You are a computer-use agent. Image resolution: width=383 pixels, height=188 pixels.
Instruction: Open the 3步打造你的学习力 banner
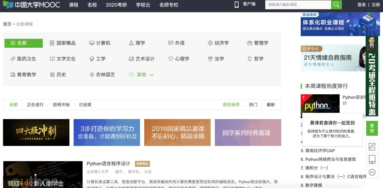(x=107, y=133)
